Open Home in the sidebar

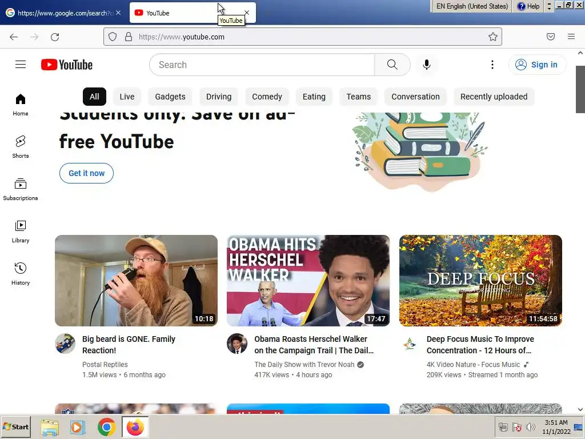tap(21, 105)
